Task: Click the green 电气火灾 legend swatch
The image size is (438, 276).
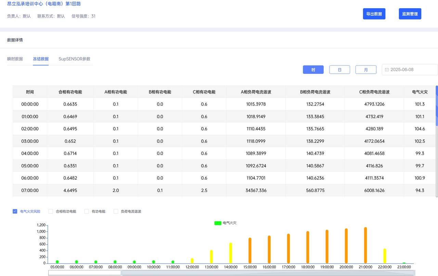Action: pos(218,223)
